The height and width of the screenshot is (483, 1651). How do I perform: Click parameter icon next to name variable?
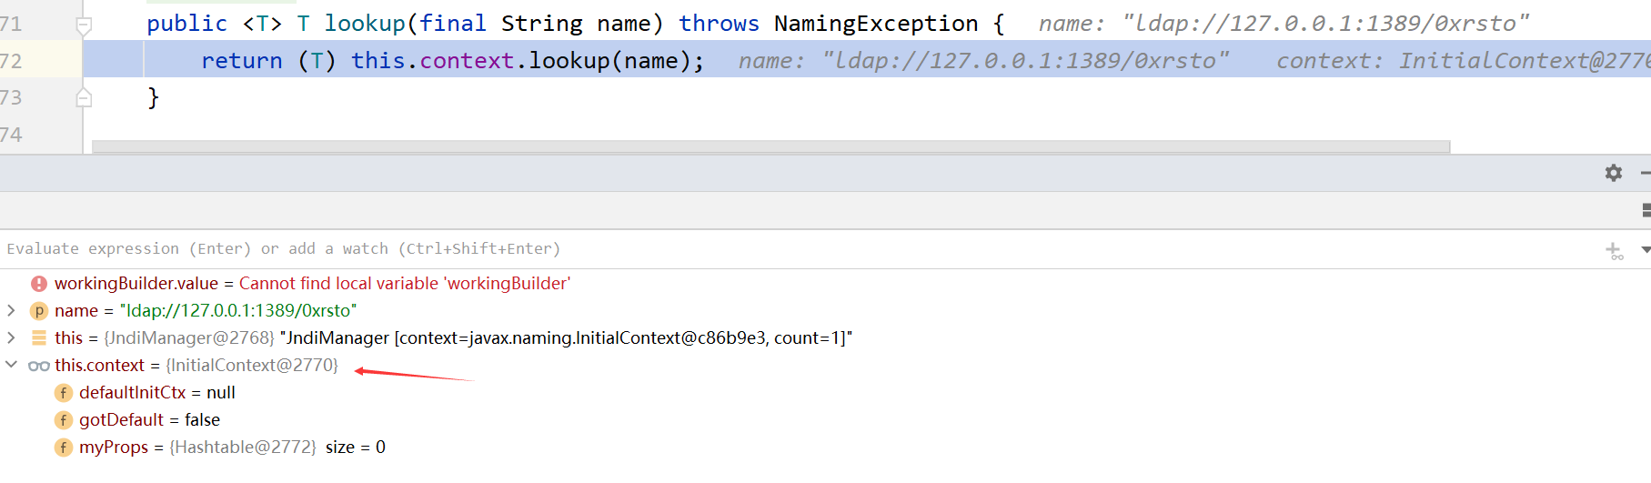(39, 311)
